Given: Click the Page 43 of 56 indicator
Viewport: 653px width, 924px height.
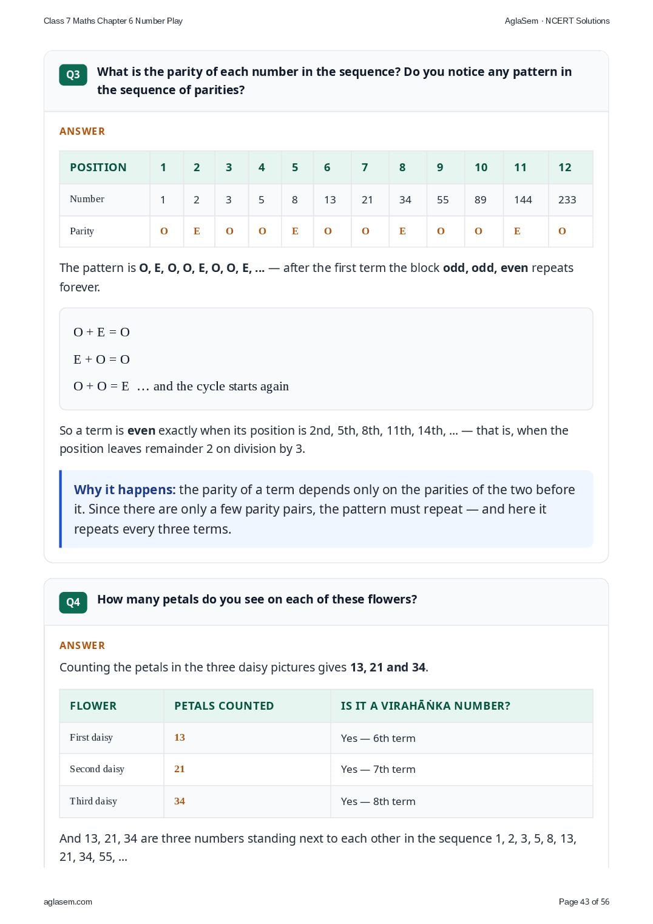Looking at the screenshot, I should tap(584, 902).
